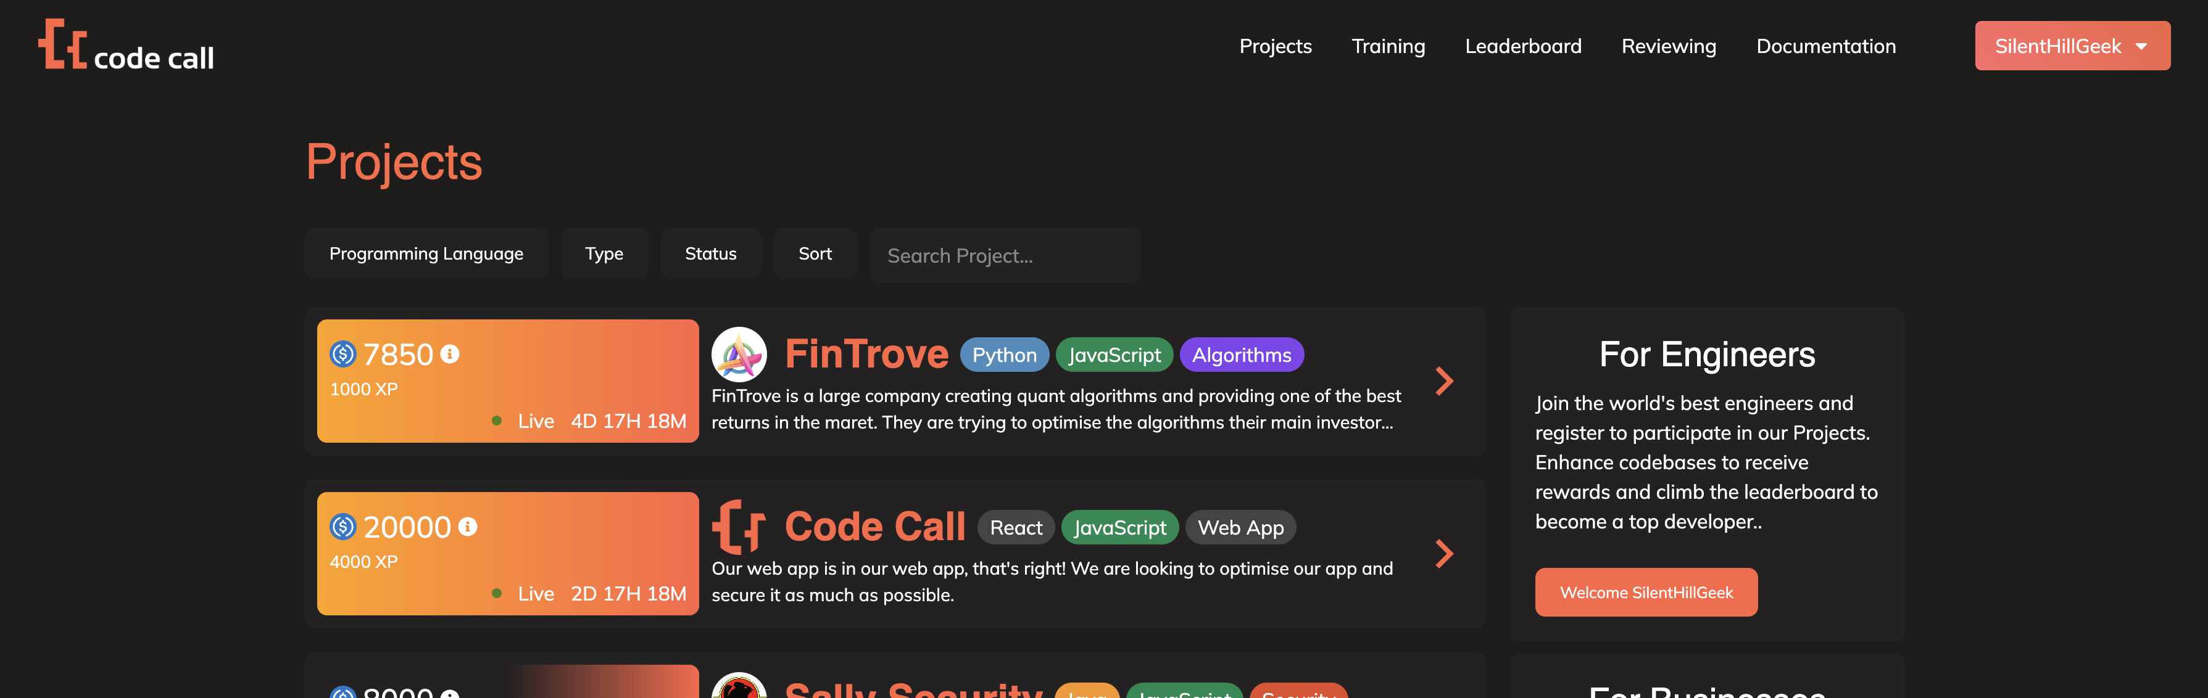The image size is (2208, 698).
Task: Click the info icon next to 20000
Action: [468, 526]
